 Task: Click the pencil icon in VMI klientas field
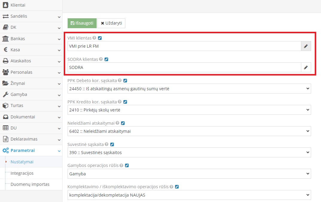tap(306, 46)
